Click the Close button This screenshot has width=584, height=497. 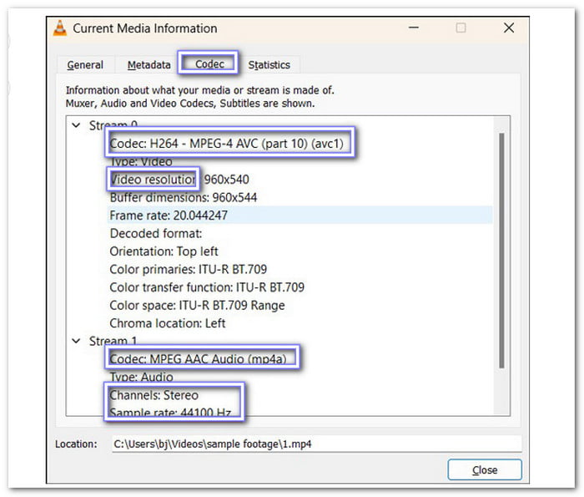(x=485, y=469)
